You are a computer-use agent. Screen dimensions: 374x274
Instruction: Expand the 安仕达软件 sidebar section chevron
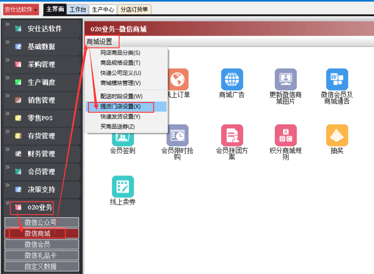click(x=7, y=24)
